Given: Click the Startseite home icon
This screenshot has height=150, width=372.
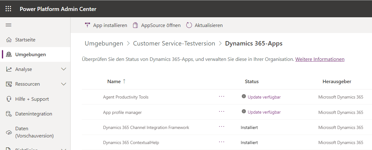Looking at the screenshot, I should click(9, 40).
